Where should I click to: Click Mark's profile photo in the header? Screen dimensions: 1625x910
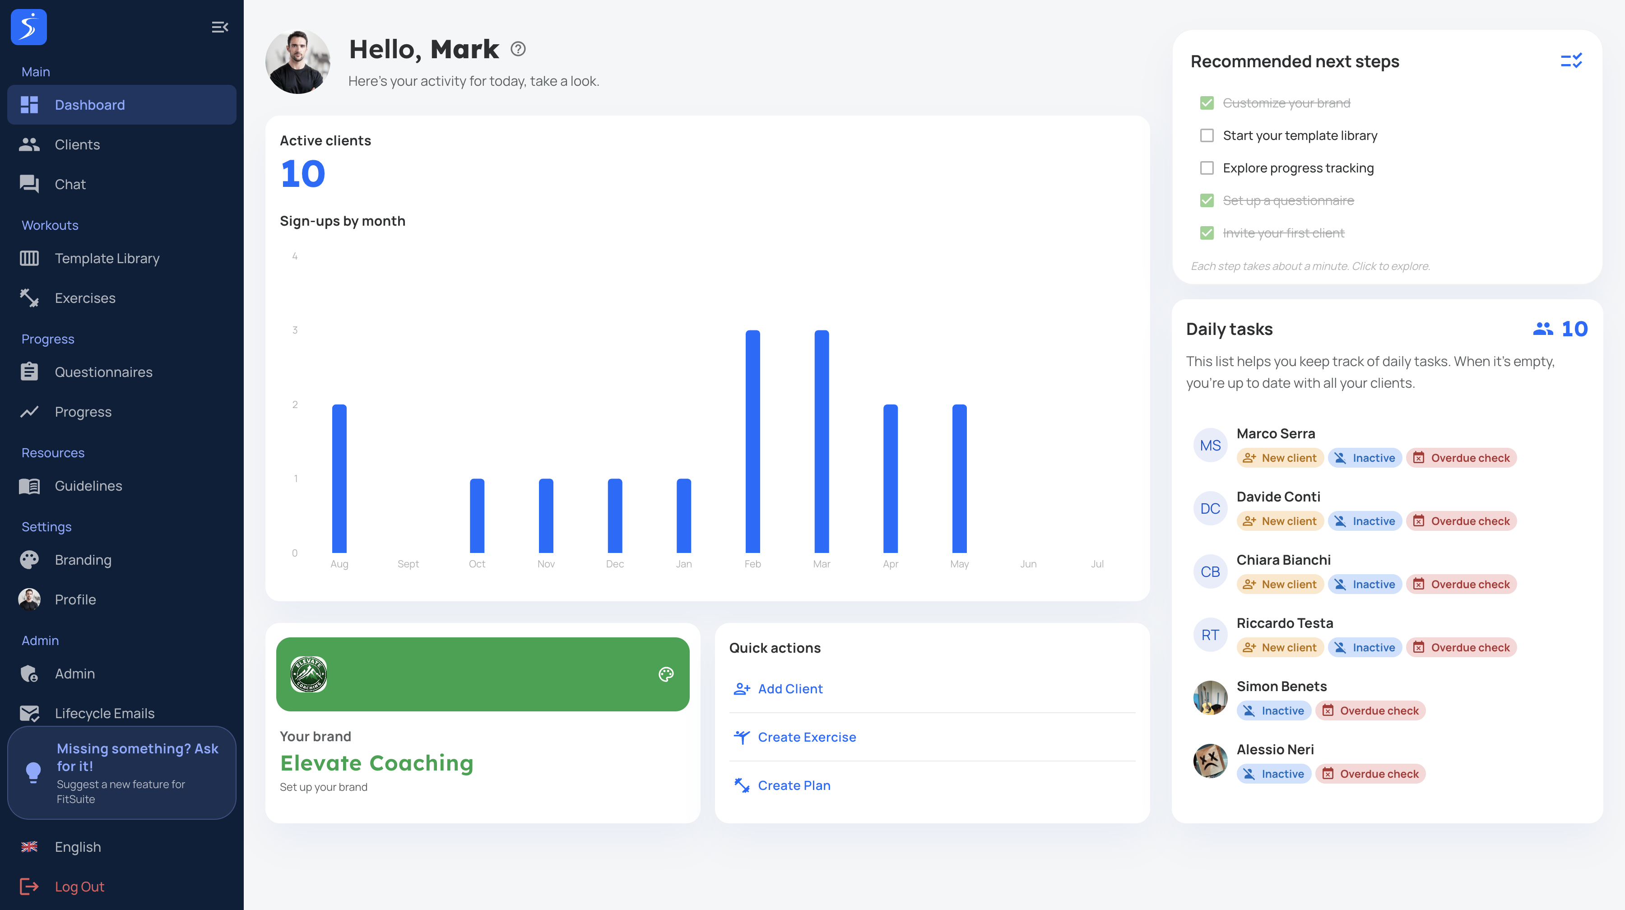point(298,62)
